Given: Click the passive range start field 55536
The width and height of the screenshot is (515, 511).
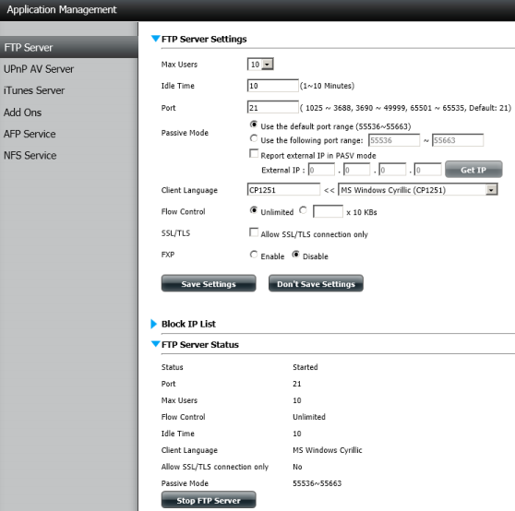Looking at the screenshot, I should pyautogui.click(x=394, y=140).
